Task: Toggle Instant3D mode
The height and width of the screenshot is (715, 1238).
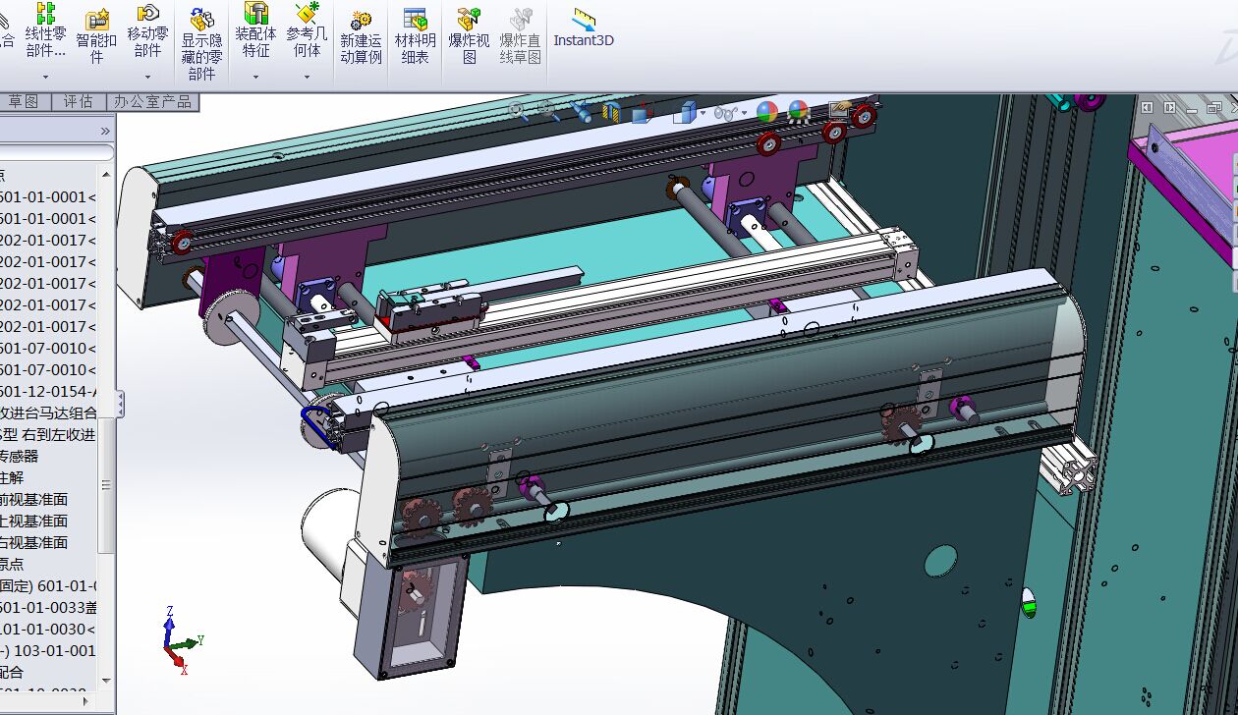Action: coord(584,27)
